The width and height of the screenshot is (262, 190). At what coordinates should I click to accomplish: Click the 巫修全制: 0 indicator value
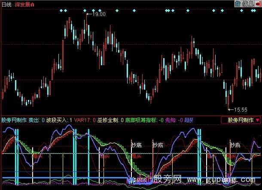coord(110,120)
